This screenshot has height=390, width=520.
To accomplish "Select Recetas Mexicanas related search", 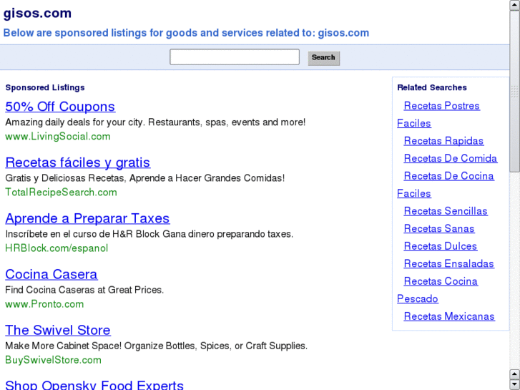I will pyautogui.click(x=449, y=316).
